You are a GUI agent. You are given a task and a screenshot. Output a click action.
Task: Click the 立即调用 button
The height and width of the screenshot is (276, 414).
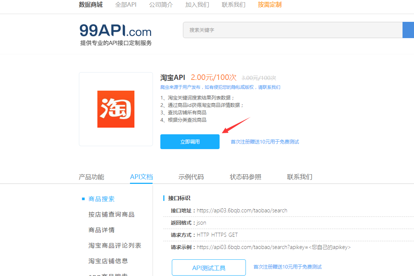point(190,142)
